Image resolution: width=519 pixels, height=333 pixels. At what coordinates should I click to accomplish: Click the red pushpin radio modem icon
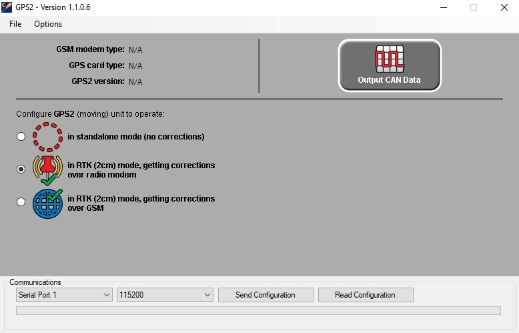pos(47,170)
